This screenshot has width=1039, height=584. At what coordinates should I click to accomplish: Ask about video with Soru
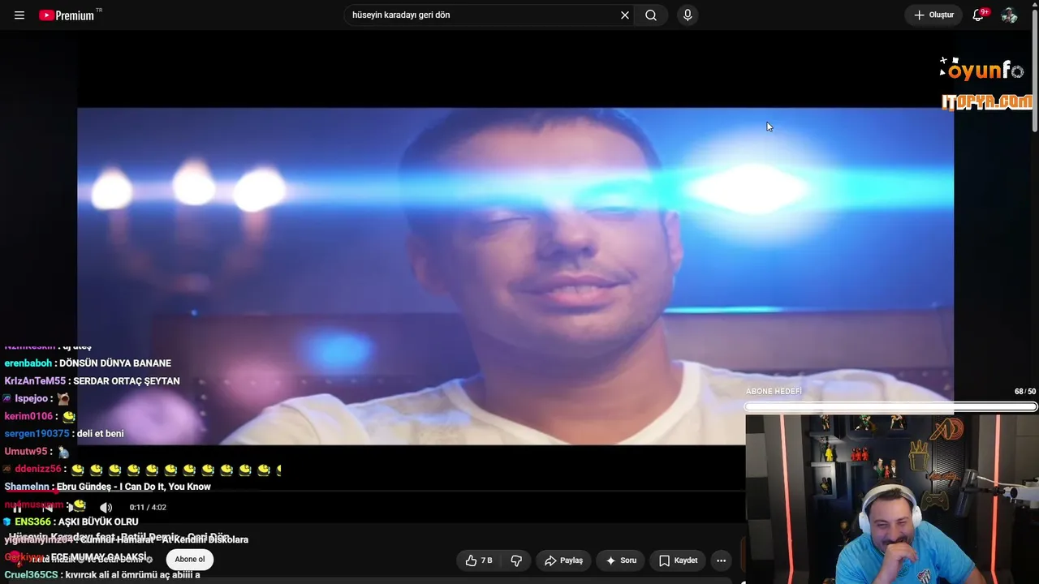tap(621, 560)
